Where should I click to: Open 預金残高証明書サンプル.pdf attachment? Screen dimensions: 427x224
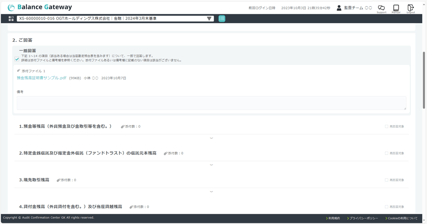(41, 78)
